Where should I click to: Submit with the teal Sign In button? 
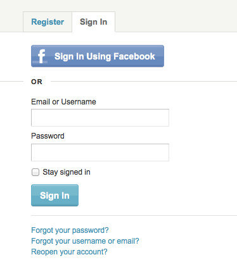[54, 196]
